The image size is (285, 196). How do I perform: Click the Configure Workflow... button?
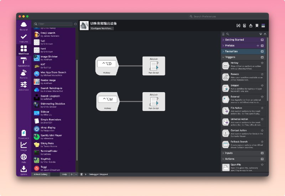pos(102,28)
